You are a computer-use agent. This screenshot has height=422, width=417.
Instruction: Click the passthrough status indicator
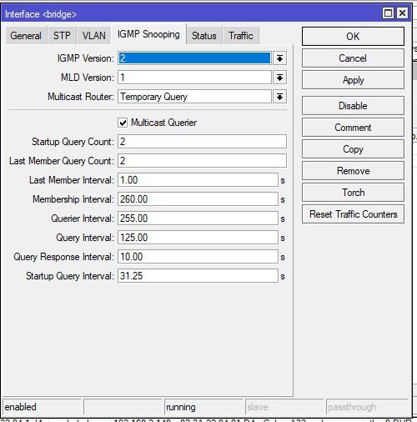tap(367, 407)
